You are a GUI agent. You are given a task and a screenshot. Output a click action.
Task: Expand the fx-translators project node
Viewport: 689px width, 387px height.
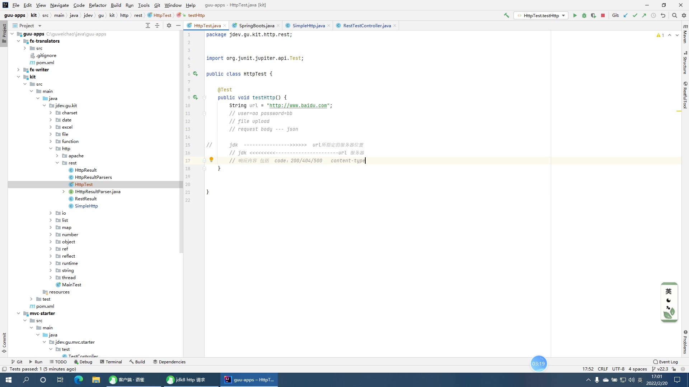[x=18, y=40]
